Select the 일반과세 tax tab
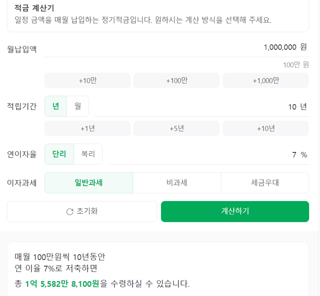This screenshot has height=296, width=320. point(89,183)
